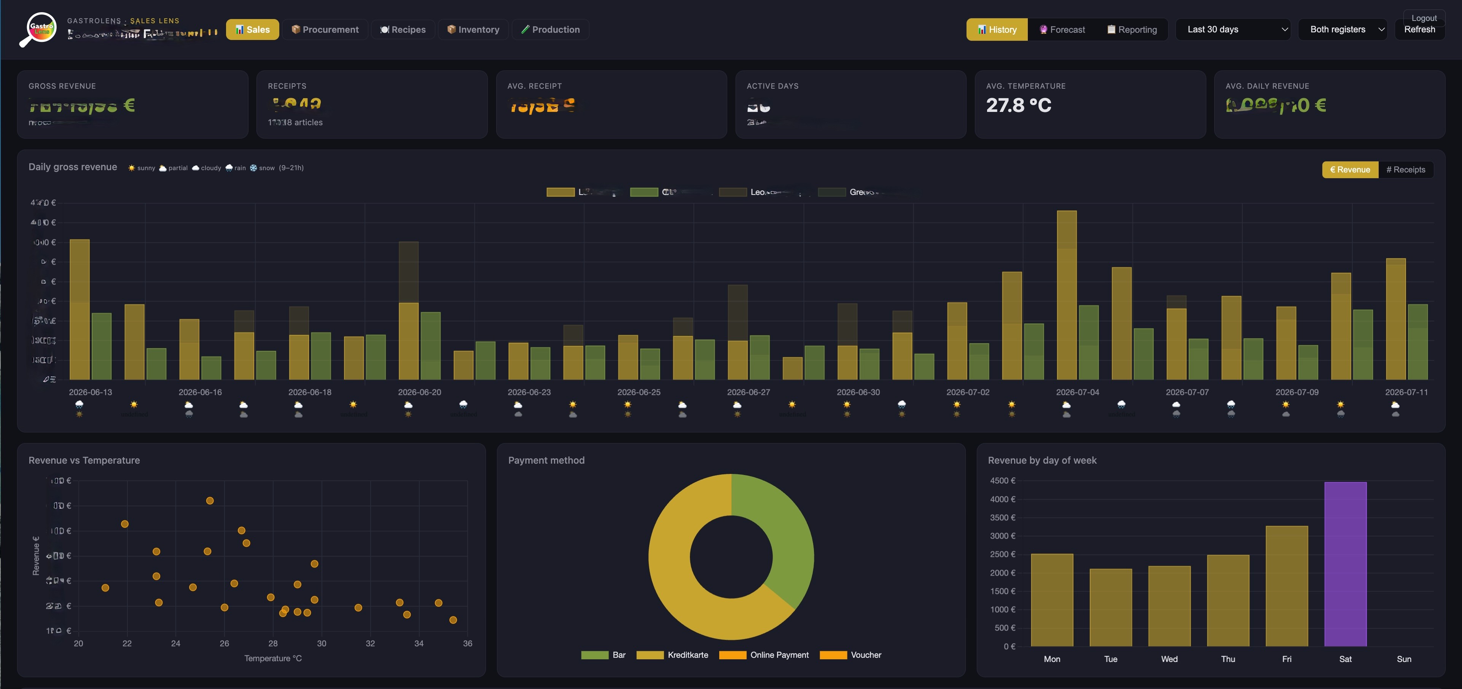This screenshot has height=689, width=1462.
Task: Open Recipes via its plate icon
Action: [385, 30]
